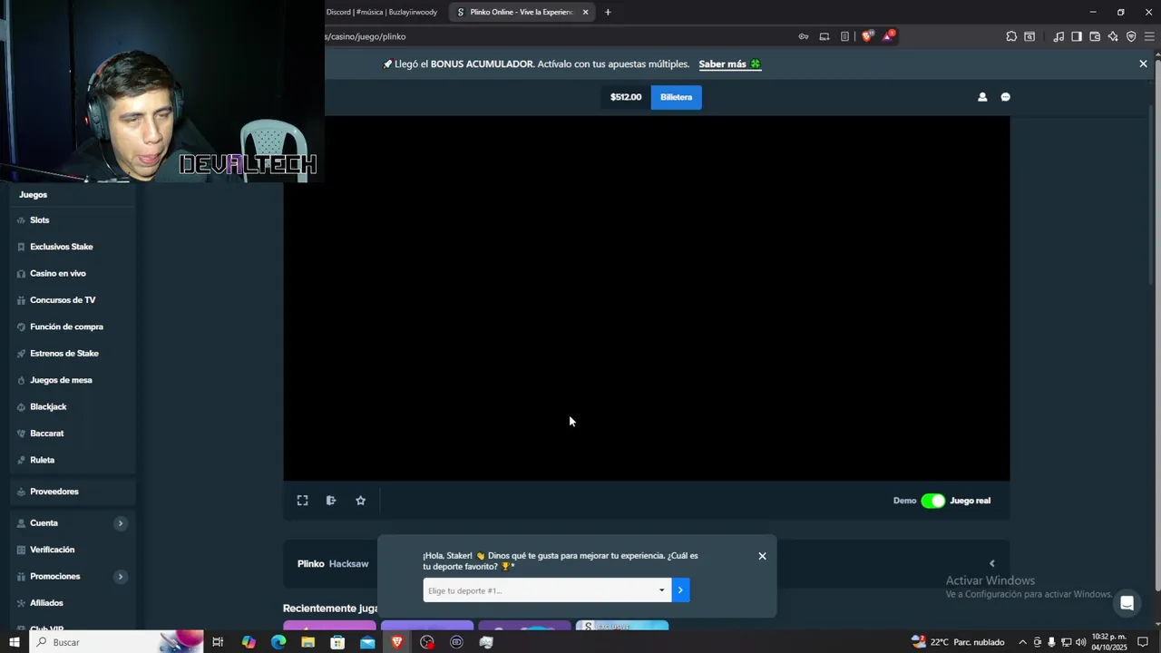Toggle reader mode icon in address bar
Image resolution: width=1161 pixels, height=653 pixels.
coord(844,36)
